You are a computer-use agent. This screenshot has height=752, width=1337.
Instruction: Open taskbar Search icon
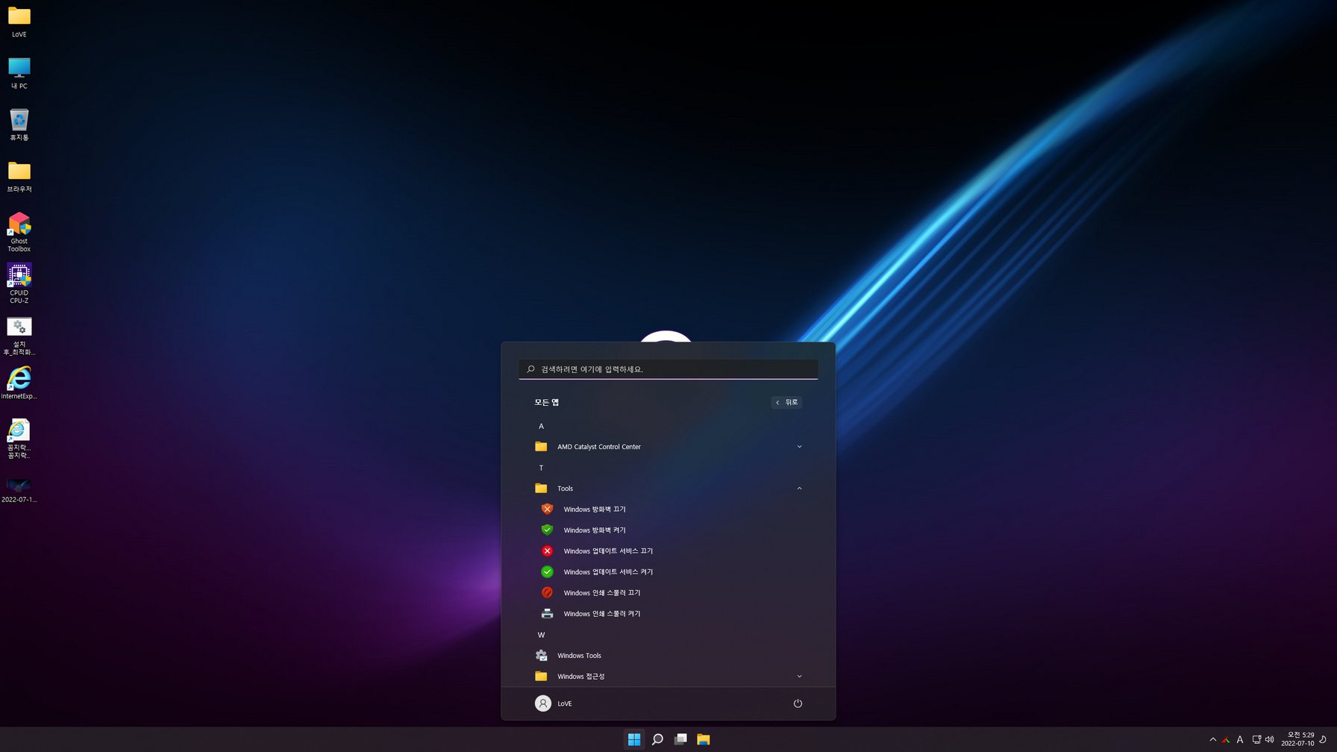(657, 739)
